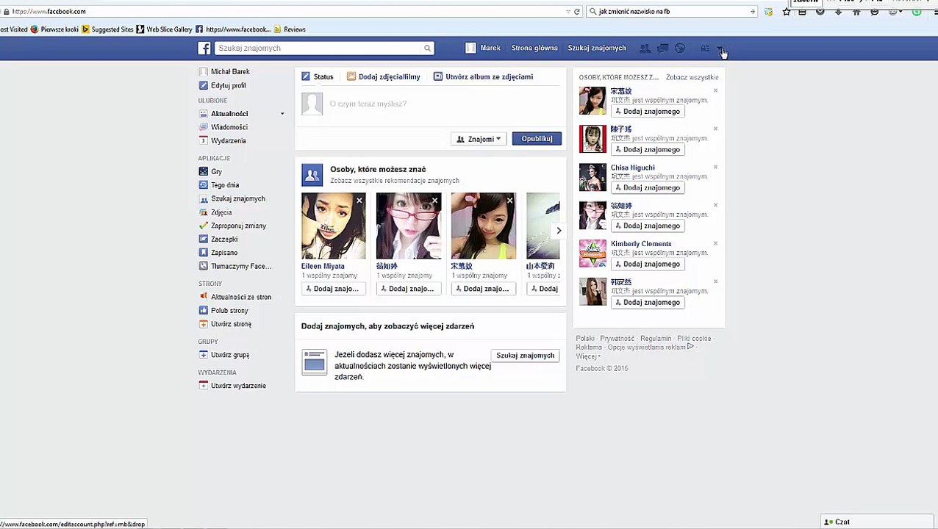The width and height of the screenshot is (938, 529).
Task: Click Utwórz stronę icon
Action: [x=204, y=324]
